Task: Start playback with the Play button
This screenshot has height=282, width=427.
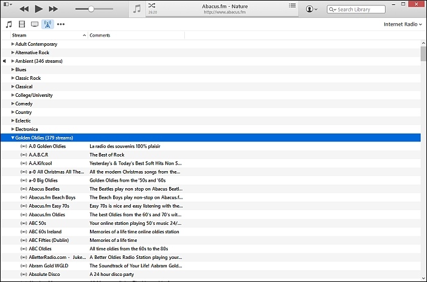Action: click(x=39, y=9)
